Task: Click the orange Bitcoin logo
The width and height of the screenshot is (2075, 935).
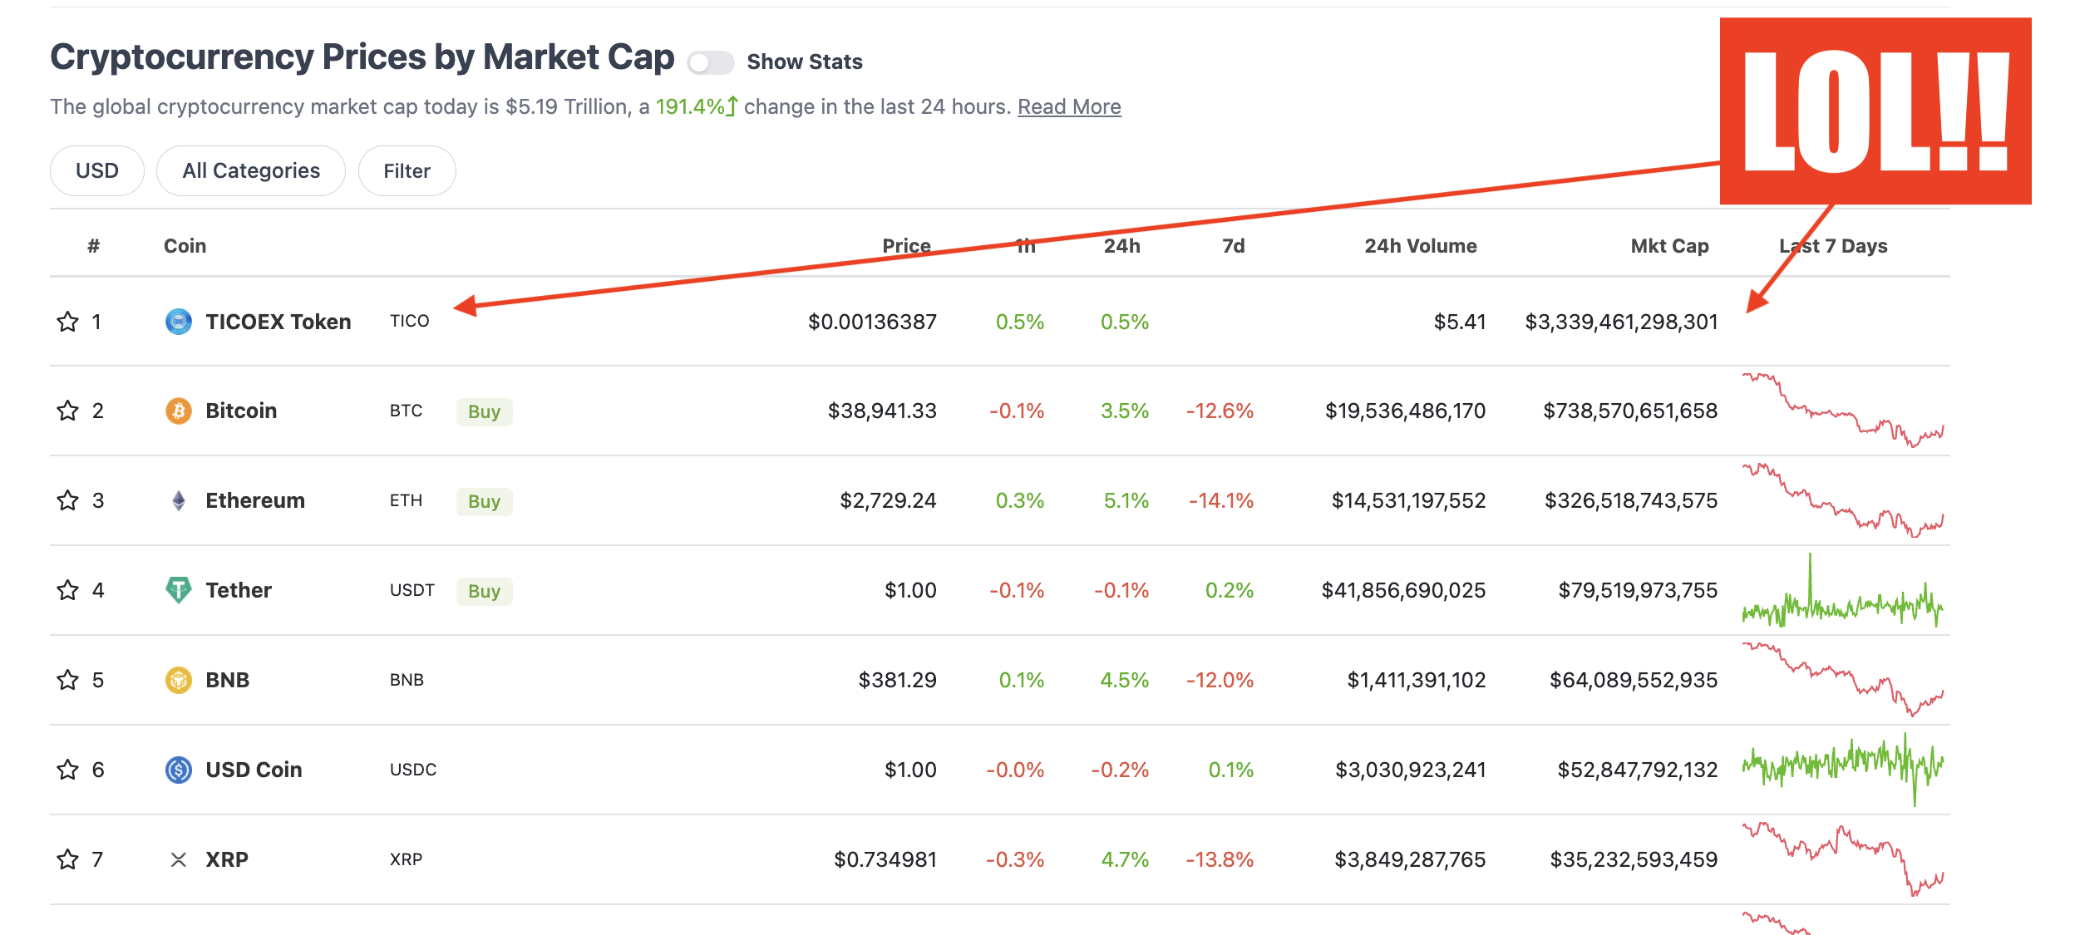Action: [x=178, y=411]
